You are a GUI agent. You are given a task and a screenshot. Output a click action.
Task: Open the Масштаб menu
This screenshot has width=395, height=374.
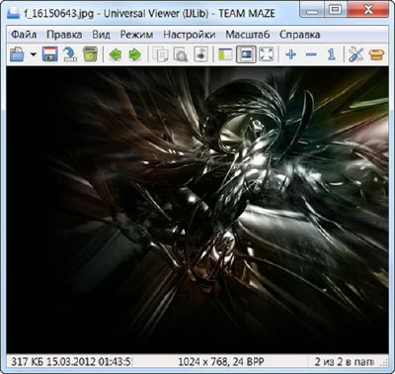248,35
